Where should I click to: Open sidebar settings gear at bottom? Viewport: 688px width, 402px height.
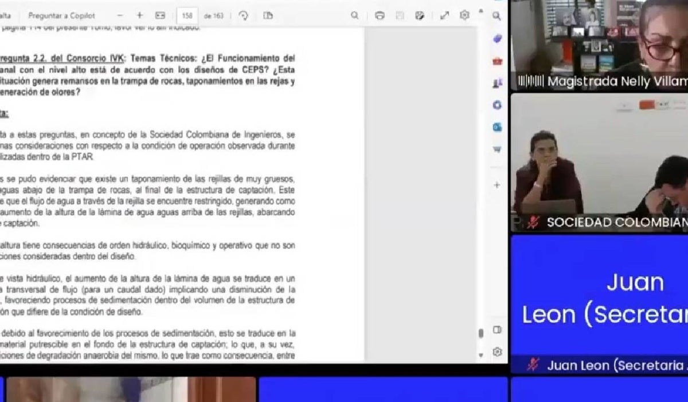click(497, 352)
